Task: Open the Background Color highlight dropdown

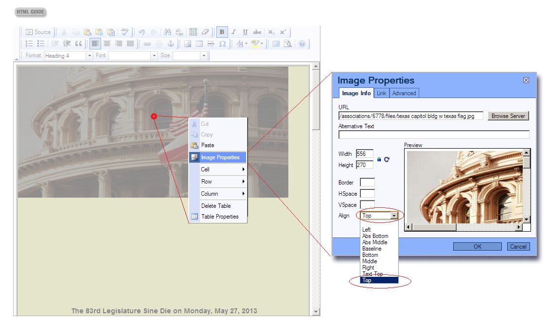Action: [257, 44]
